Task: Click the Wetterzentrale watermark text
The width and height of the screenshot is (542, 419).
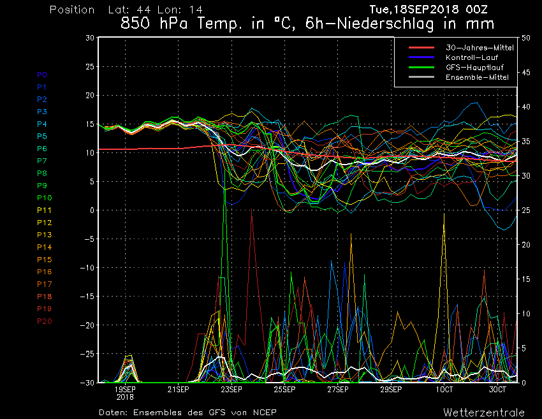Action: point(484,412)
